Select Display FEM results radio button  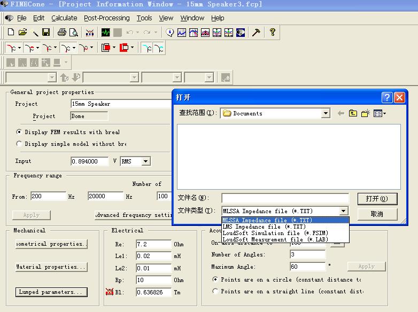[20, 132]
